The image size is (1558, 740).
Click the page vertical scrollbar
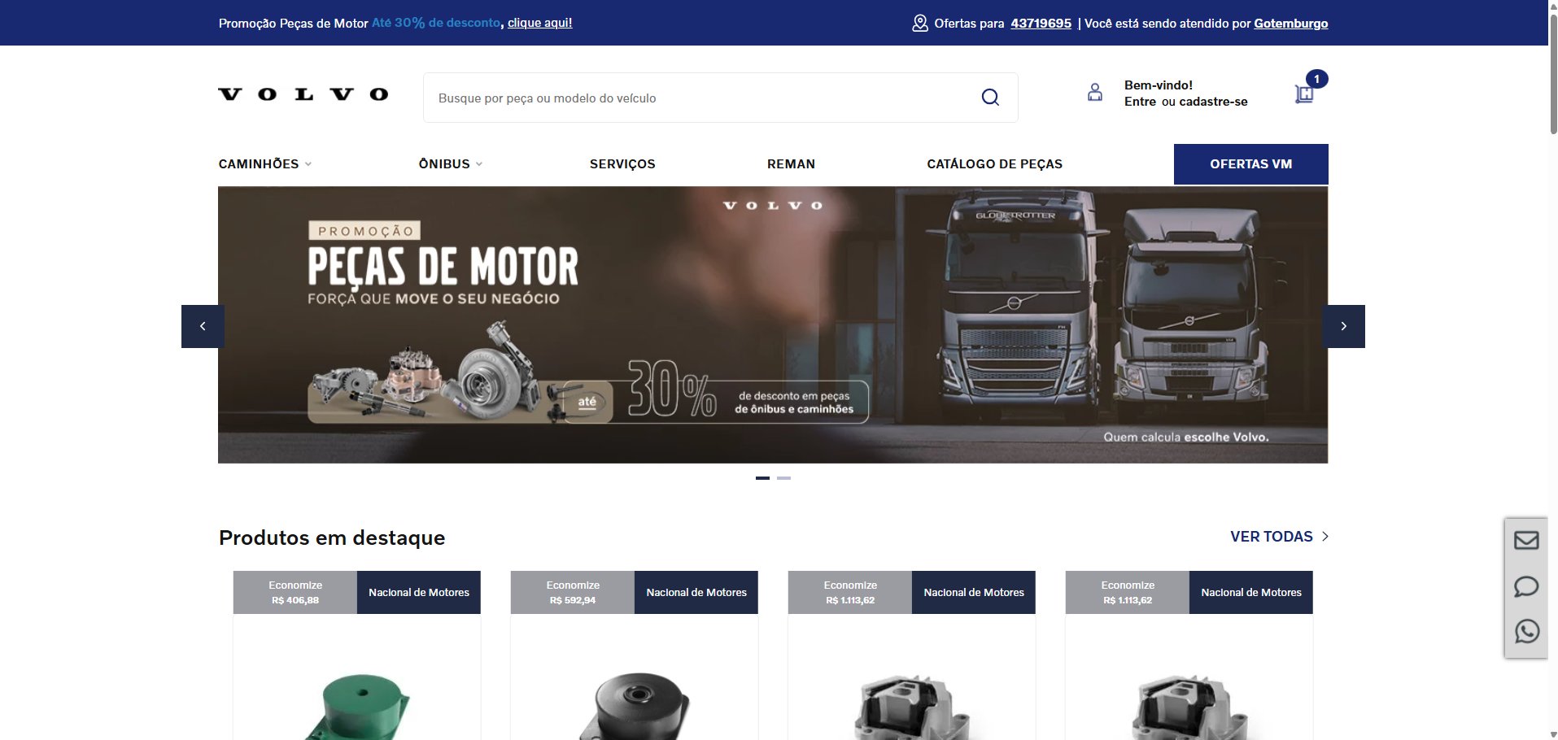[1552, 73]
